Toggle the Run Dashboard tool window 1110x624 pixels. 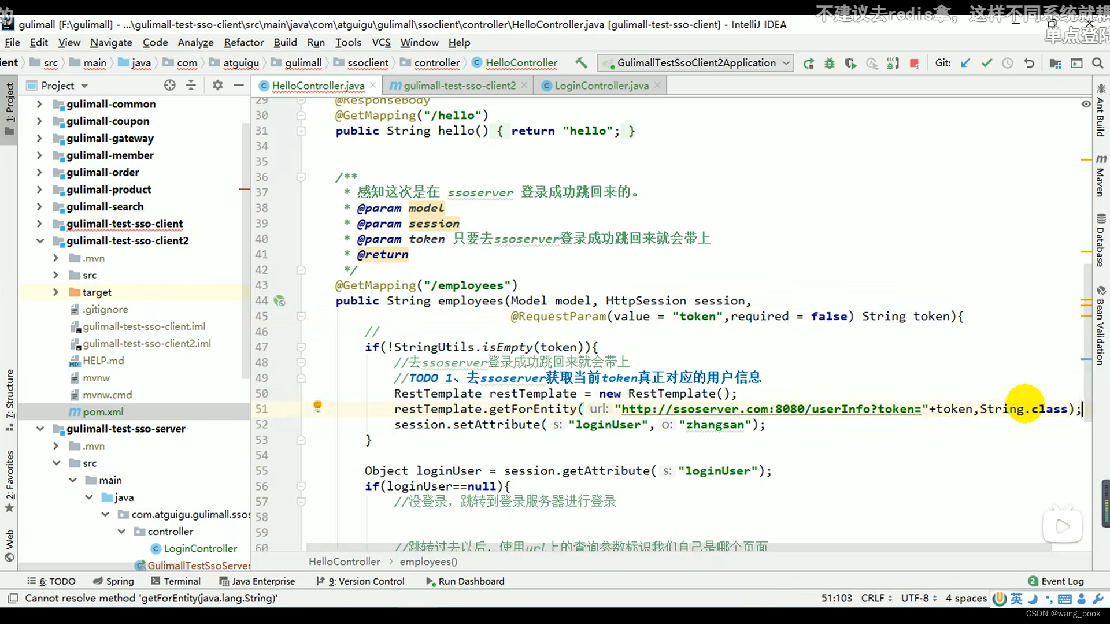tap(465, 581)
